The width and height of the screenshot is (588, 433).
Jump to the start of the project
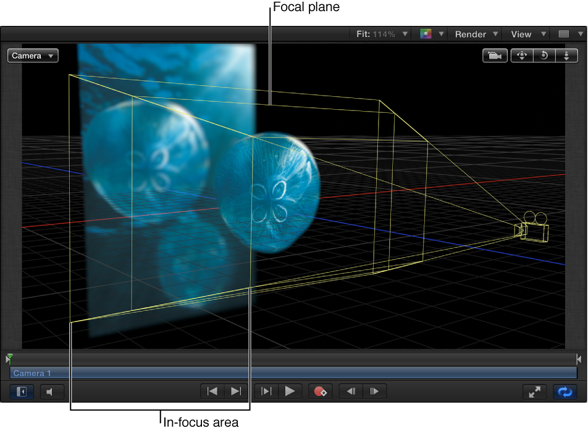pyautogui.click(x=212, y=391)
